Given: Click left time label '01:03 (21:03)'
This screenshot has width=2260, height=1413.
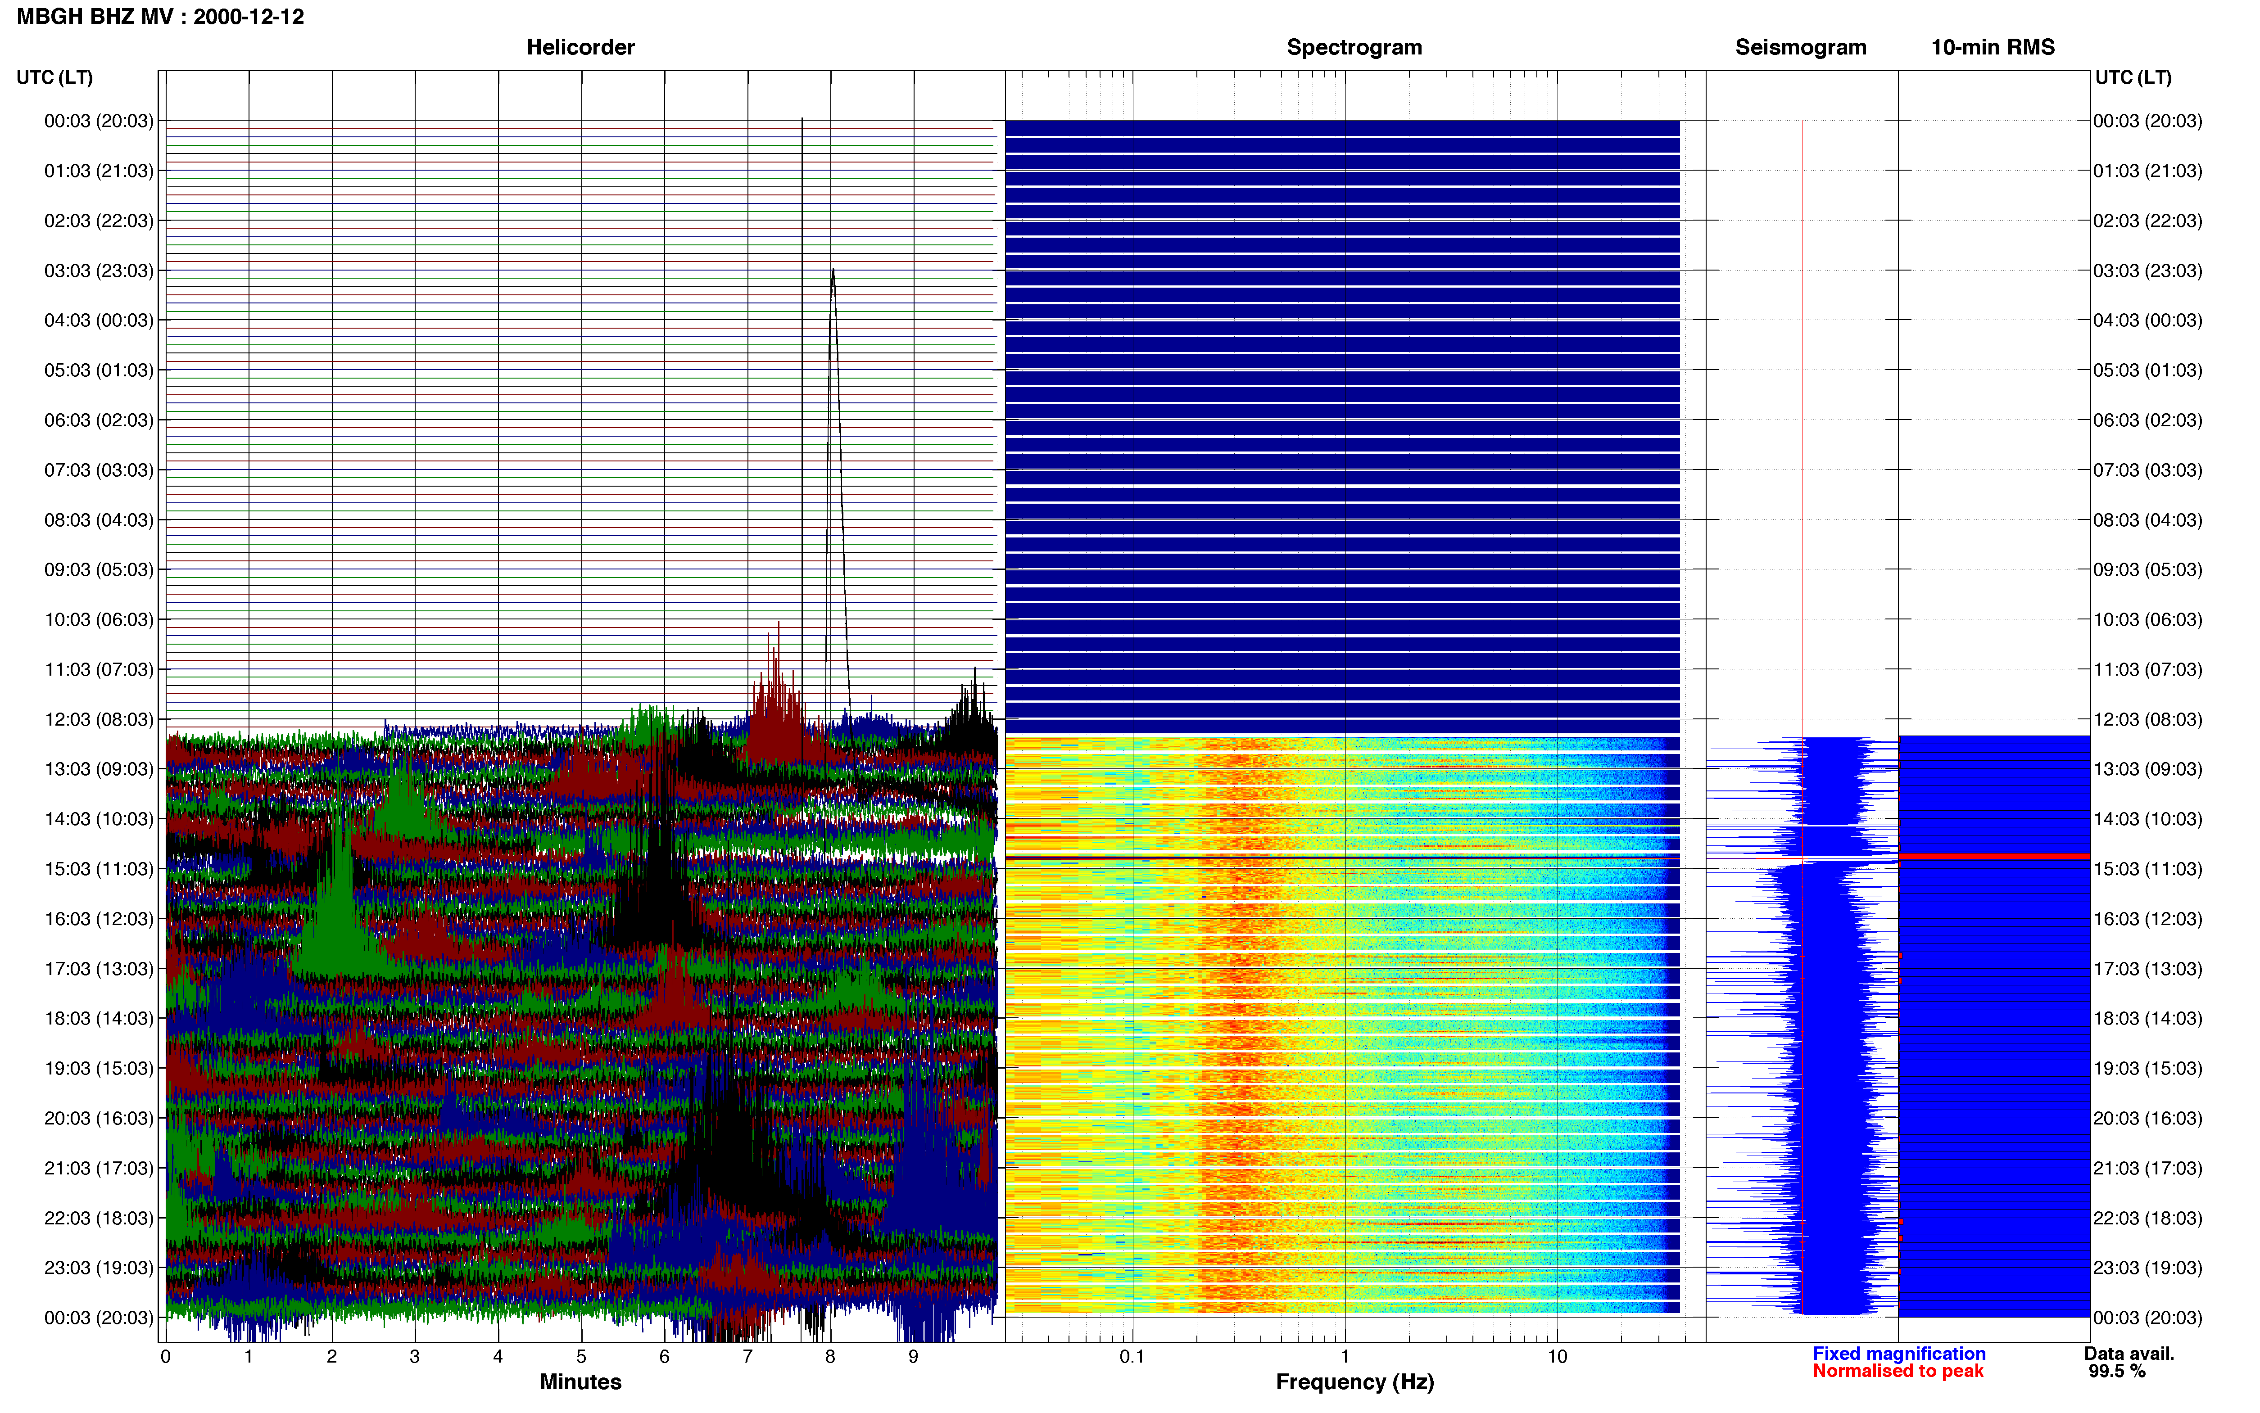Looking at the screenshot, I should pos(99,171).
